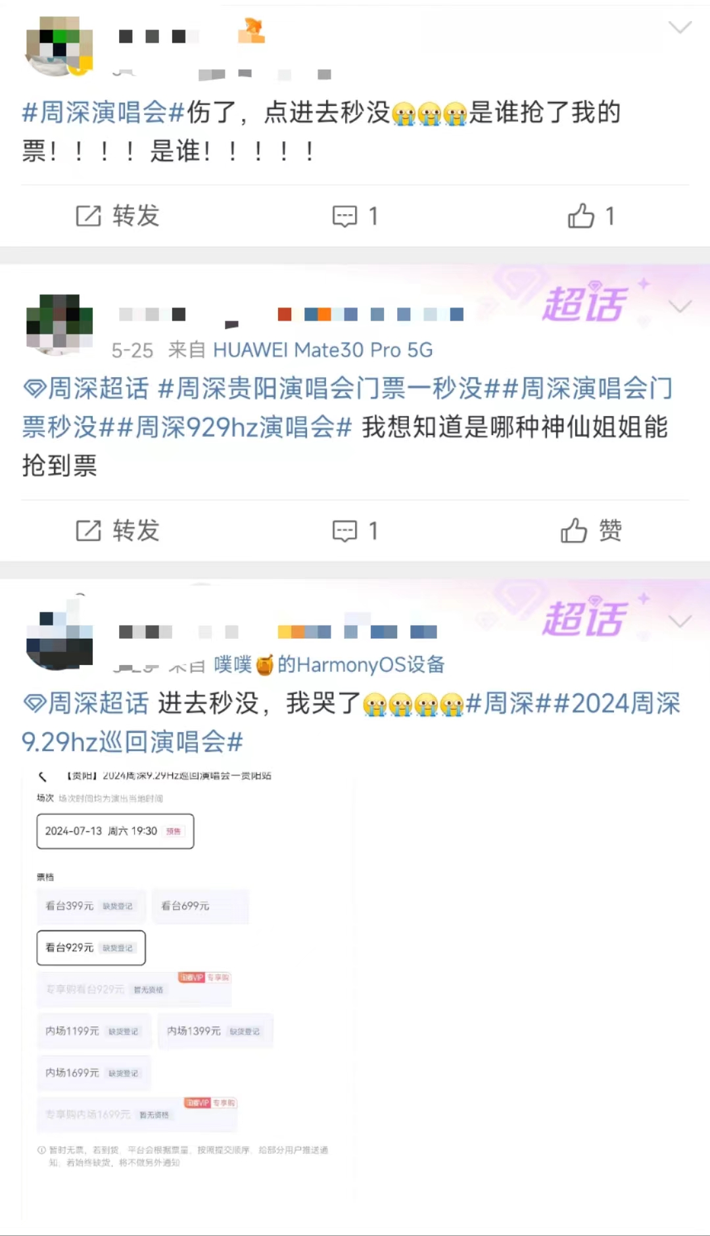The height and width of the screenshot is (1236, 710).
Task: Tap repost icon on second post
Action: pos(118,530)
